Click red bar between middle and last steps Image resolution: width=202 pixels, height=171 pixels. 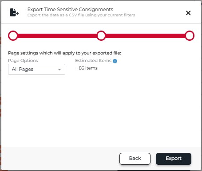point(145,36)
